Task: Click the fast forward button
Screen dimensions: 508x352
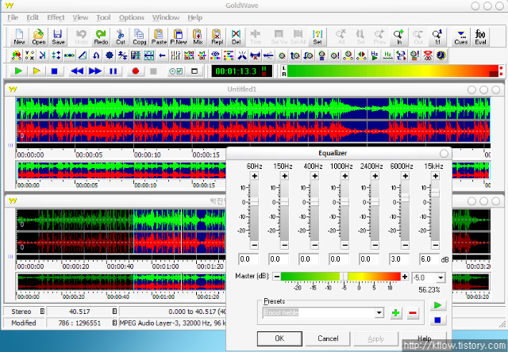Action: click(95, 71)
